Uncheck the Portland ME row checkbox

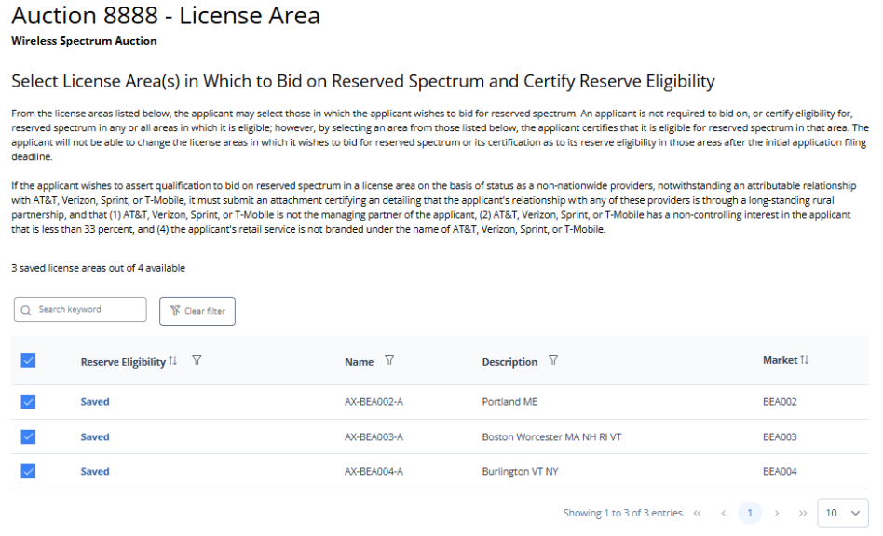point(28,402)
